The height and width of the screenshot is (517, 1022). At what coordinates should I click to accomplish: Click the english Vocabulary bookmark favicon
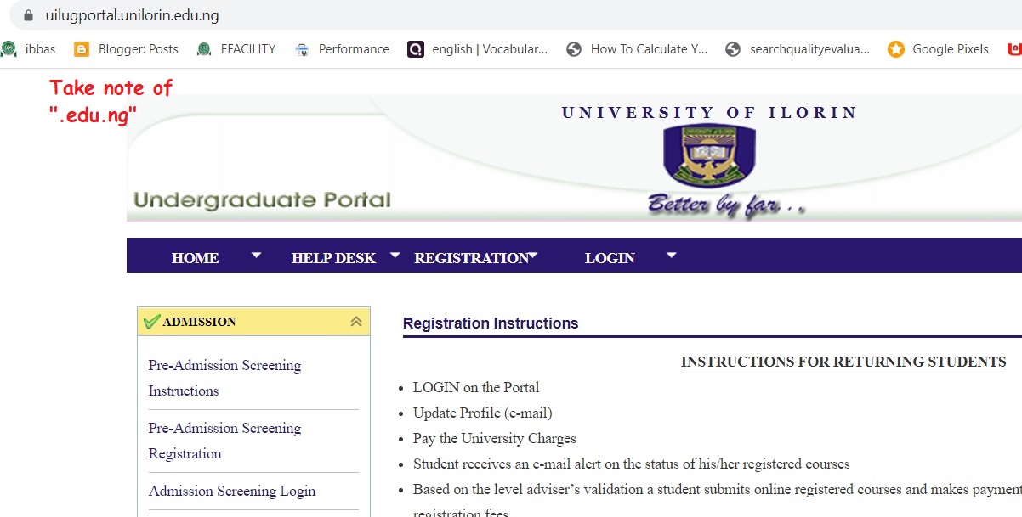(415, 49)
